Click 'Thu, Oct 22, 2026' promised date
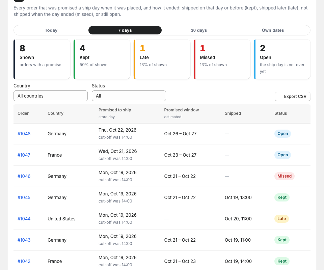Viewport: 324px width, 270px height. click(x=117, y=130)
